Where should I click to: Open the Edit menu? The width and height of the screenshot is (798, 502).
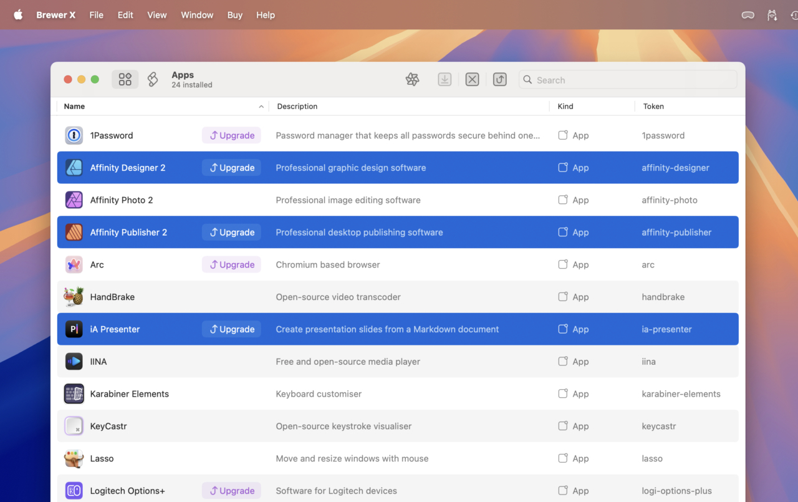click(125, 15)
